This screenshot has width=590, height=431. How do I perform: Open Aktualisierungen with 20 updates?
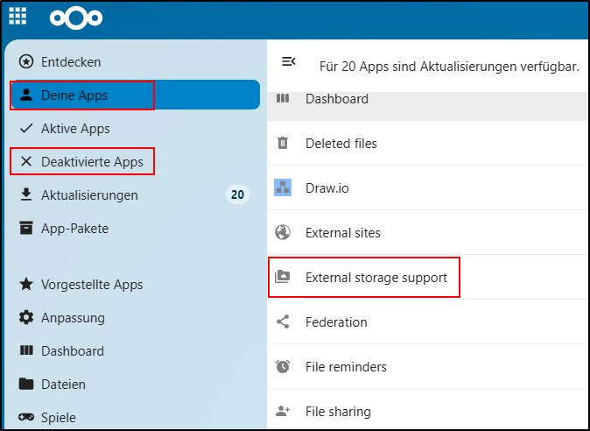click(x=89, y=195)
